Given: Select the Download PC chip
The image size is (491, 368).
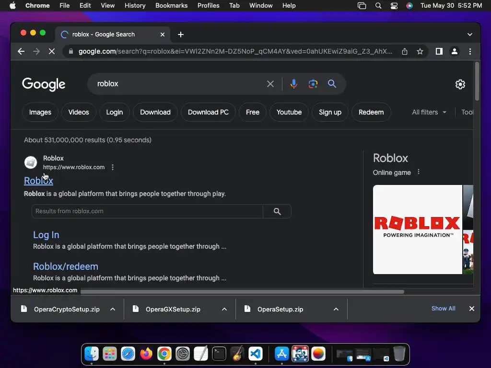Looking at the screenshot, I should click(208, 112).
